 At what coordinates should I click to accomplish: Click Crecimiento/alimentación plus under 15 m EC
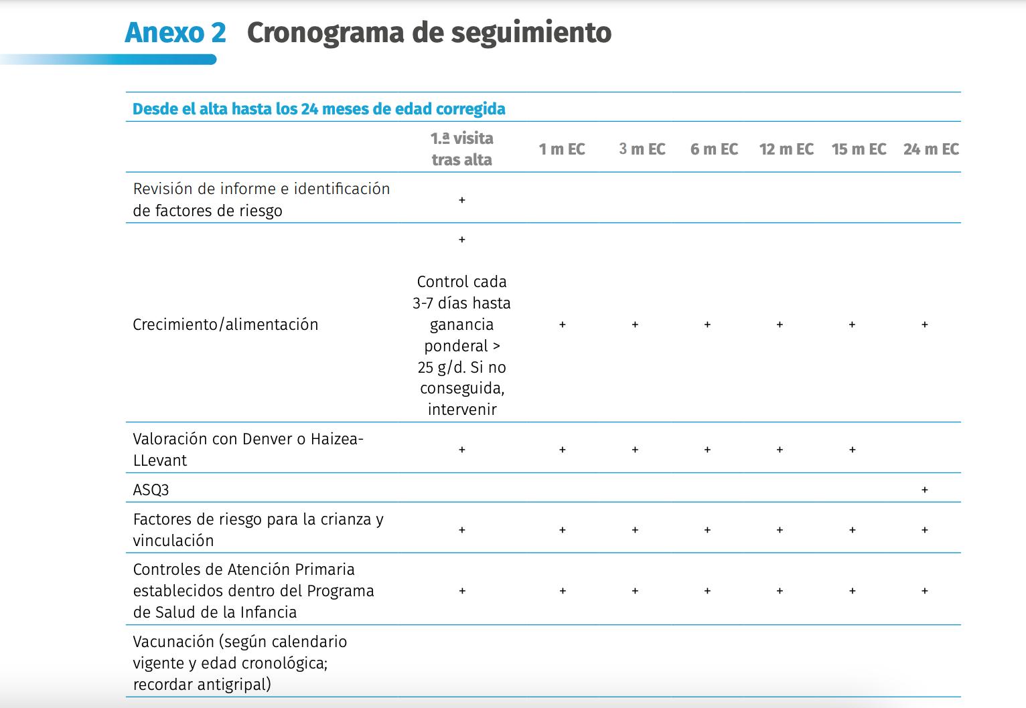(x=853, y=325)
